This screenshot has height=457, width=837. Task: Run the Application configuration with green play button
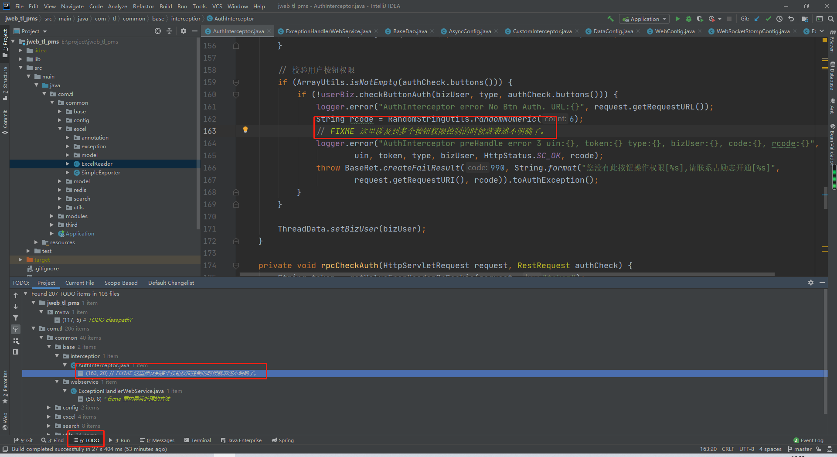pyautogui.click(x=677, y=19)
